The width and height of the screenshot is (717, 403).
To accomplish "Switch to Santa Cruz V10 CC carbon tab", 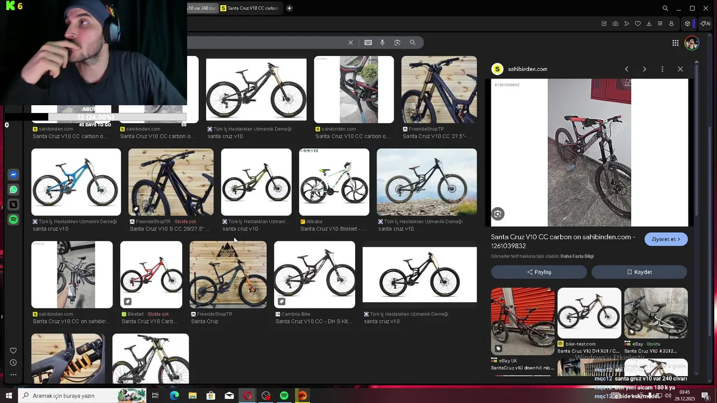I will pos(250,8).
